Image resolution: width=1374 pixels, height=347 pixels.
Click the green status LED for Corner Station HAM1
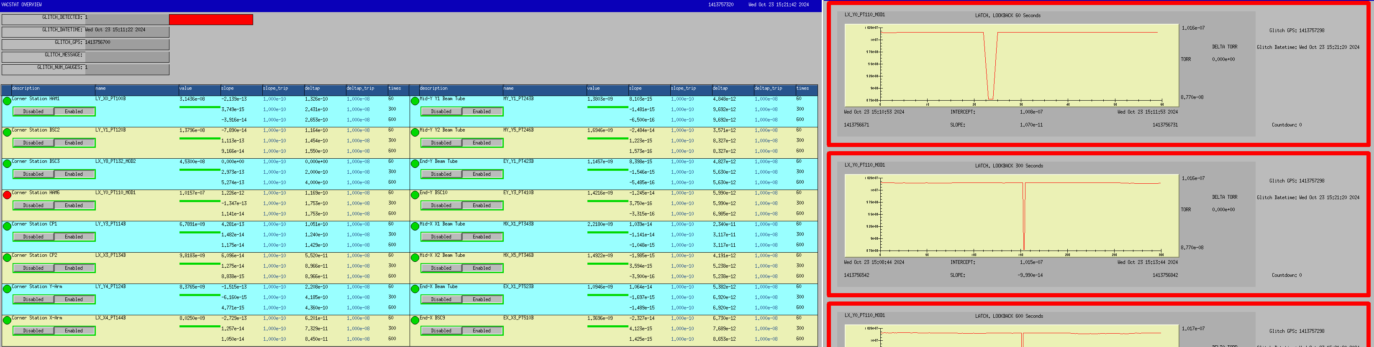(x=7, y=101)
